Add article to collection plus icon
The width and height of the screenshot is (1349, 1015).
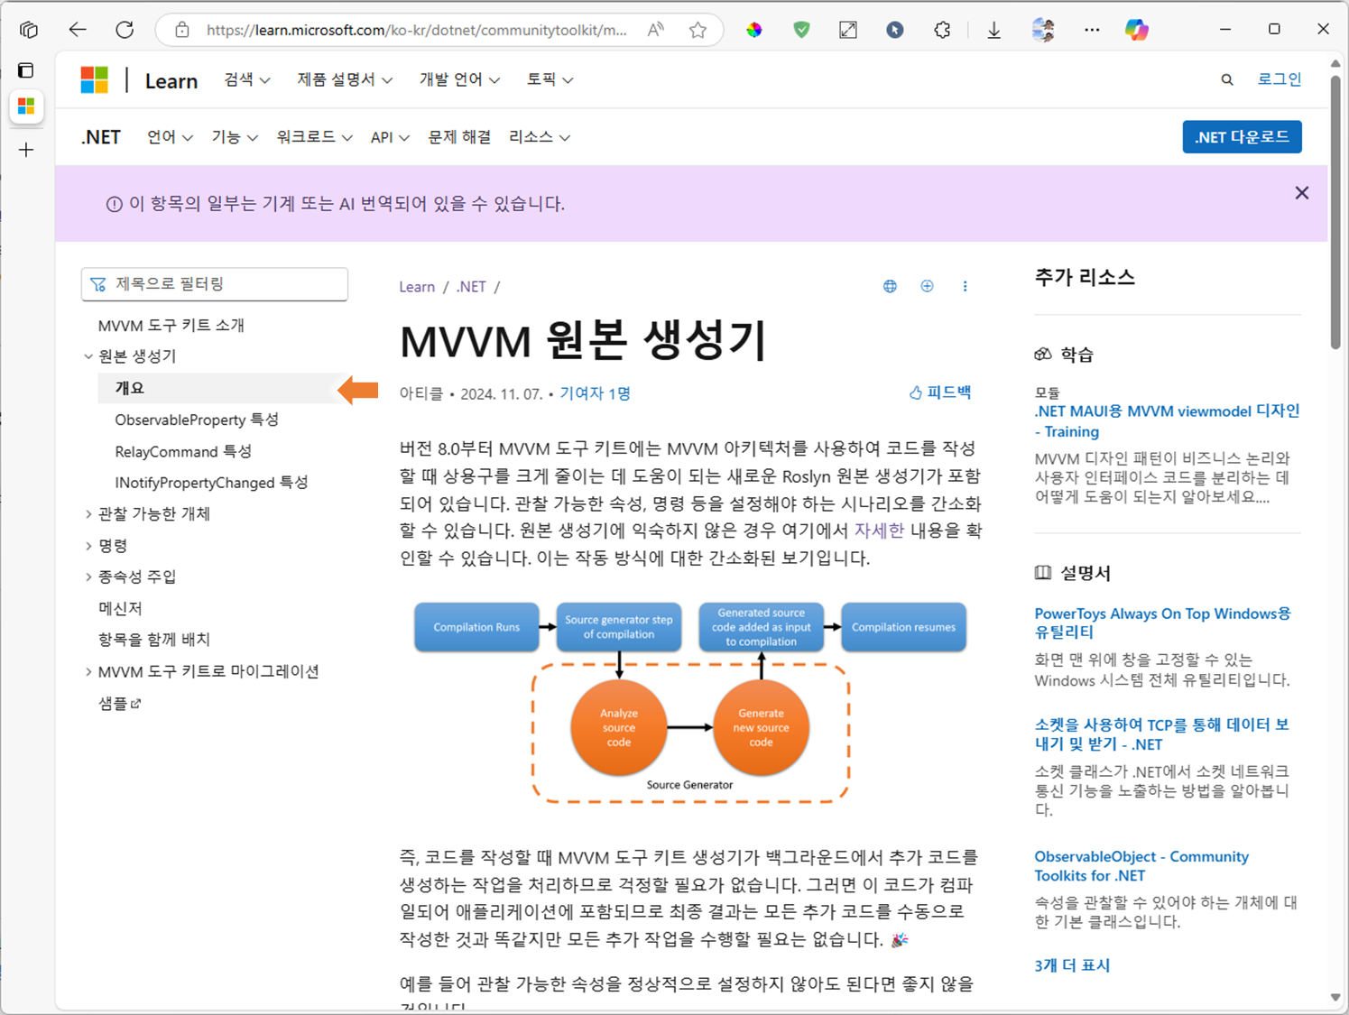tap(927, 286)
